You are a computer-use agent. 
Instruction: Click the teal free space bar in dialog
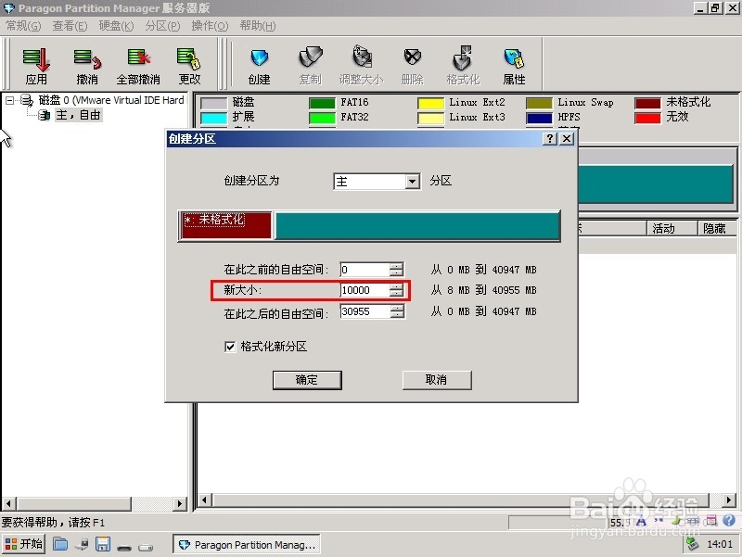(x=416, y=225)
